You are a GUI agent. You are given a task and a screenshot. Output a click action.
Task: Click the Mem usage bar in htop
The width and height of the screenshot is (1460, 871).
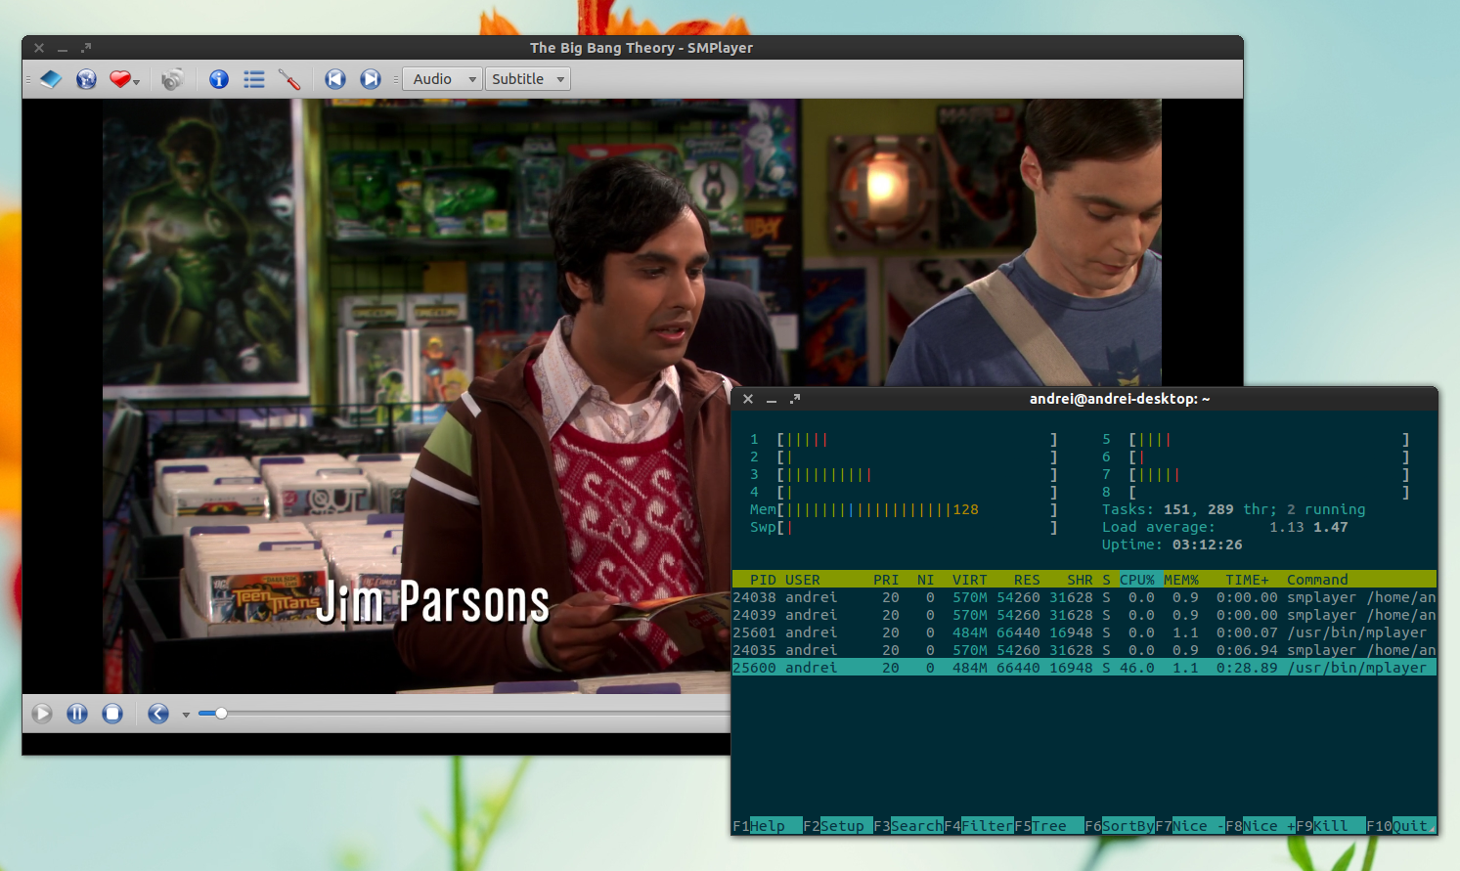coord(904,509)
